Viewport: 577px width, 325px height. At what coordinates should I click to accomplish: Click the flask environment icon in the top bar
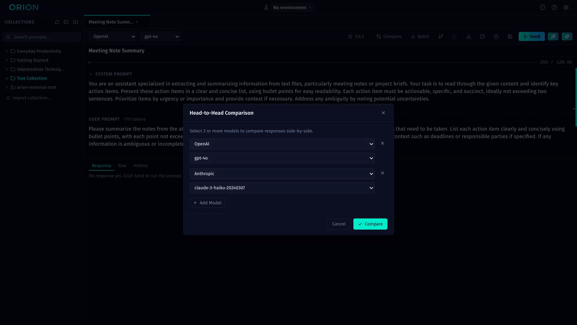266,8
